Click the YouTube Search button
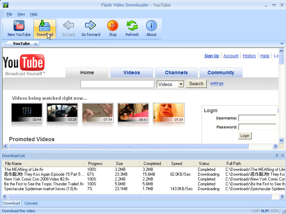The width and height of the screenshot is (286, 214). pos(196,84)
